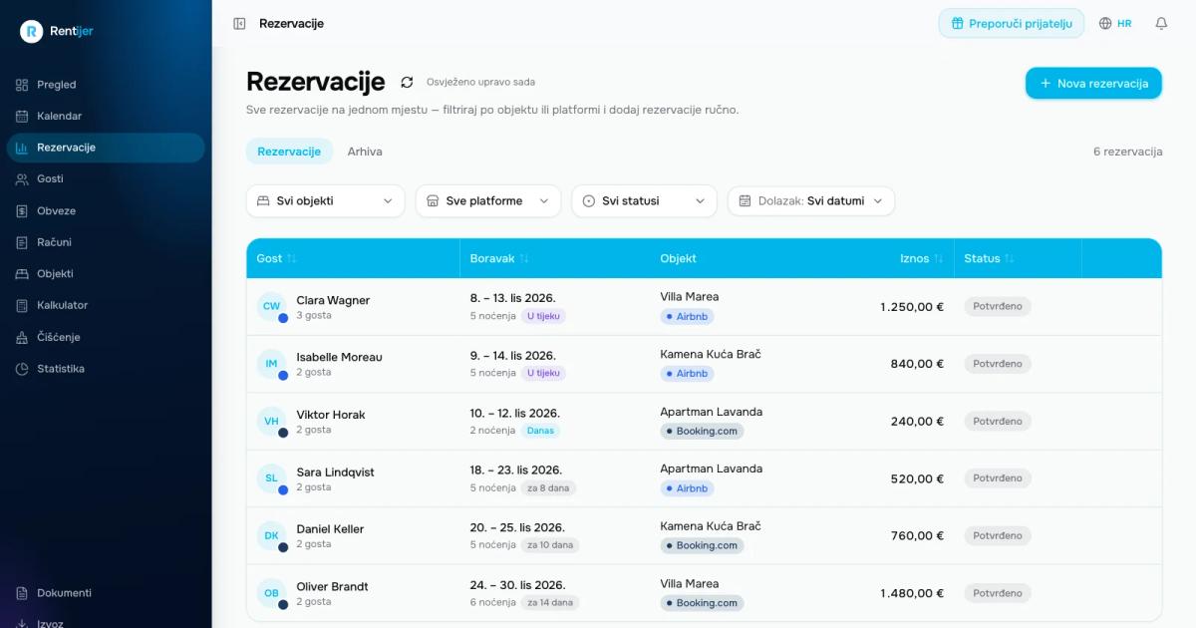This screenshot has height=628, width=1196.
Task: Click the Danas badge
Action: (x=540, y=431)
